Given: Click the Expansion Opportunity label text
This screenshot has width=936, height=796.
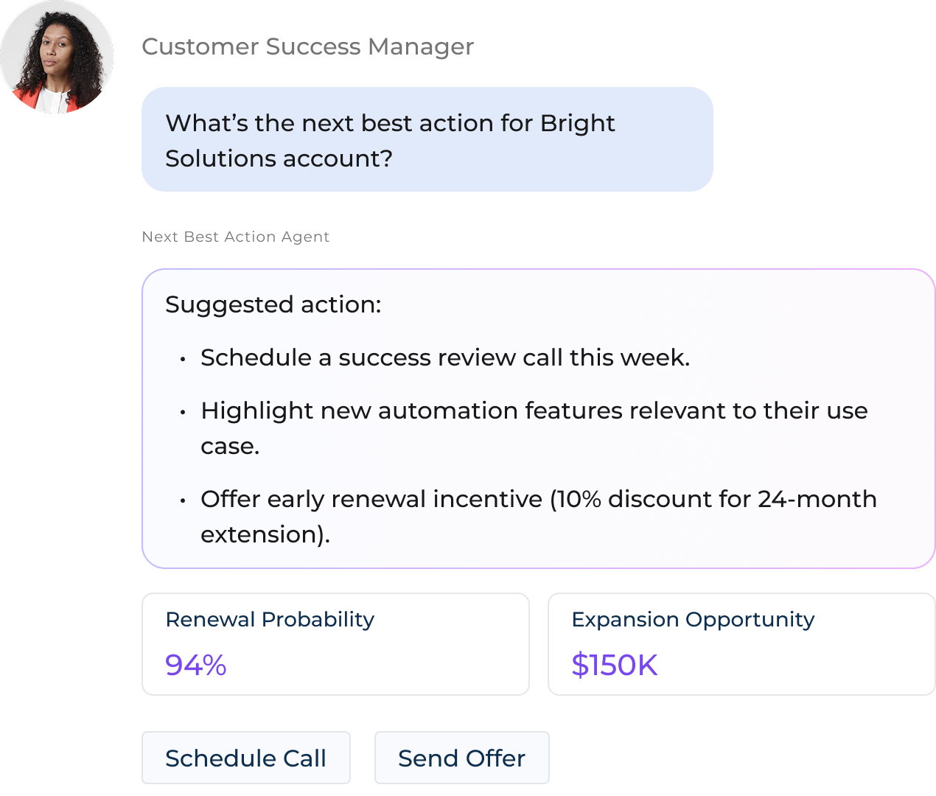Looking at the screenshot, I should point(694,620).
